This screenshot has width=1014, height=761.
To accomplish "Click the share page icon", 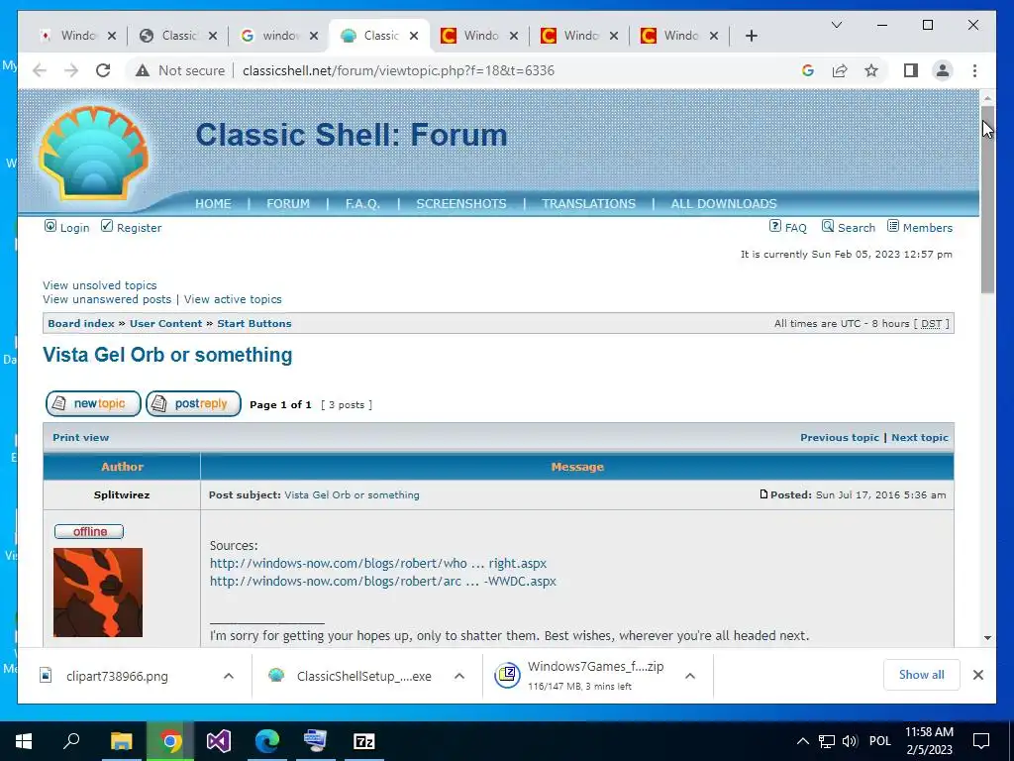I will pos(840,70).
